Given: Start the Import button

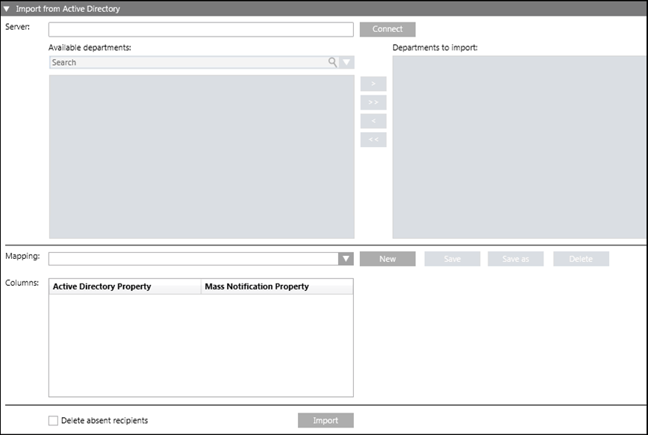Looking at the screenshot, I should click(x=325, y=421).
